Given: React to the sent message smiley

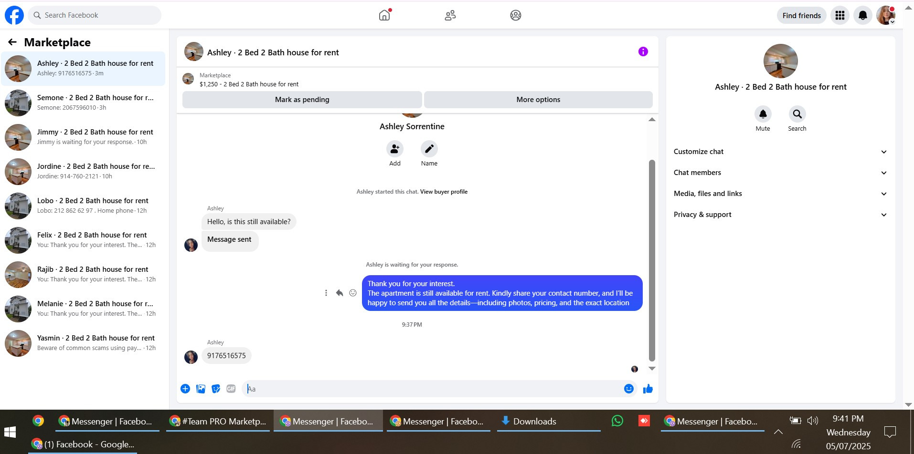Looking at the screenshot, I should point(353,293).
